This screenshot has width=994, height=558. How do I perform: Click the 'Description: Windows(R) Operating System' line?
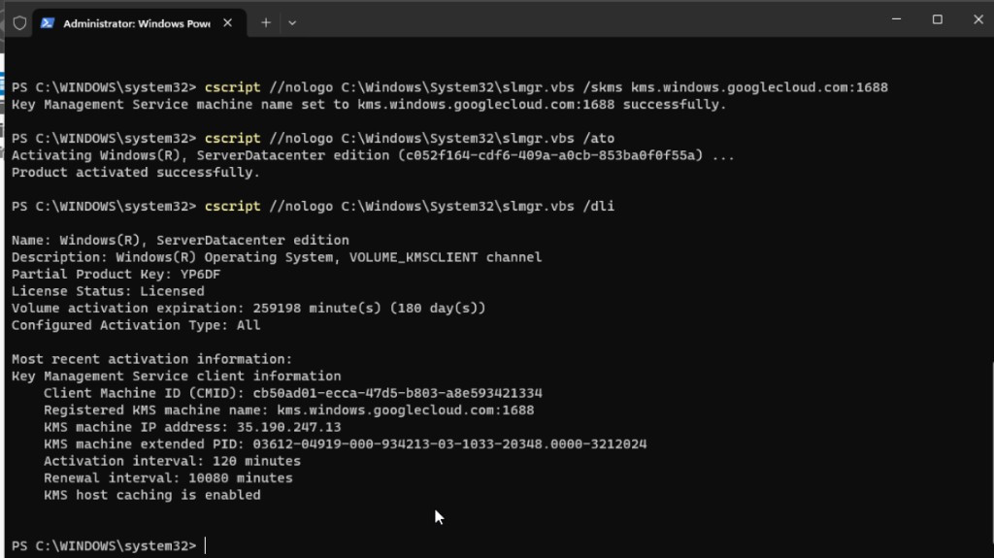pos(277,257)
